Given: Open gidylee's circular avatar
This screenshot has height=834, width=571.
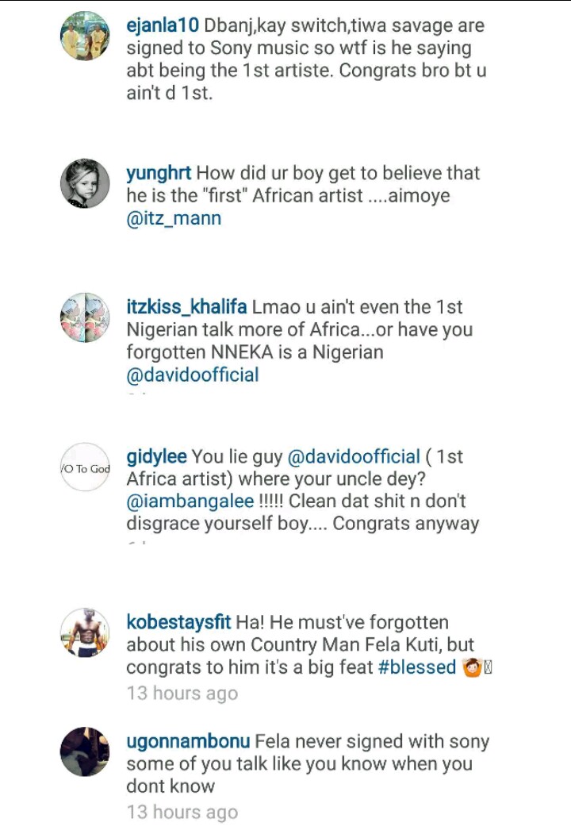Looking at the screenshot, I should pyautogui.click(x=85, y=467).
